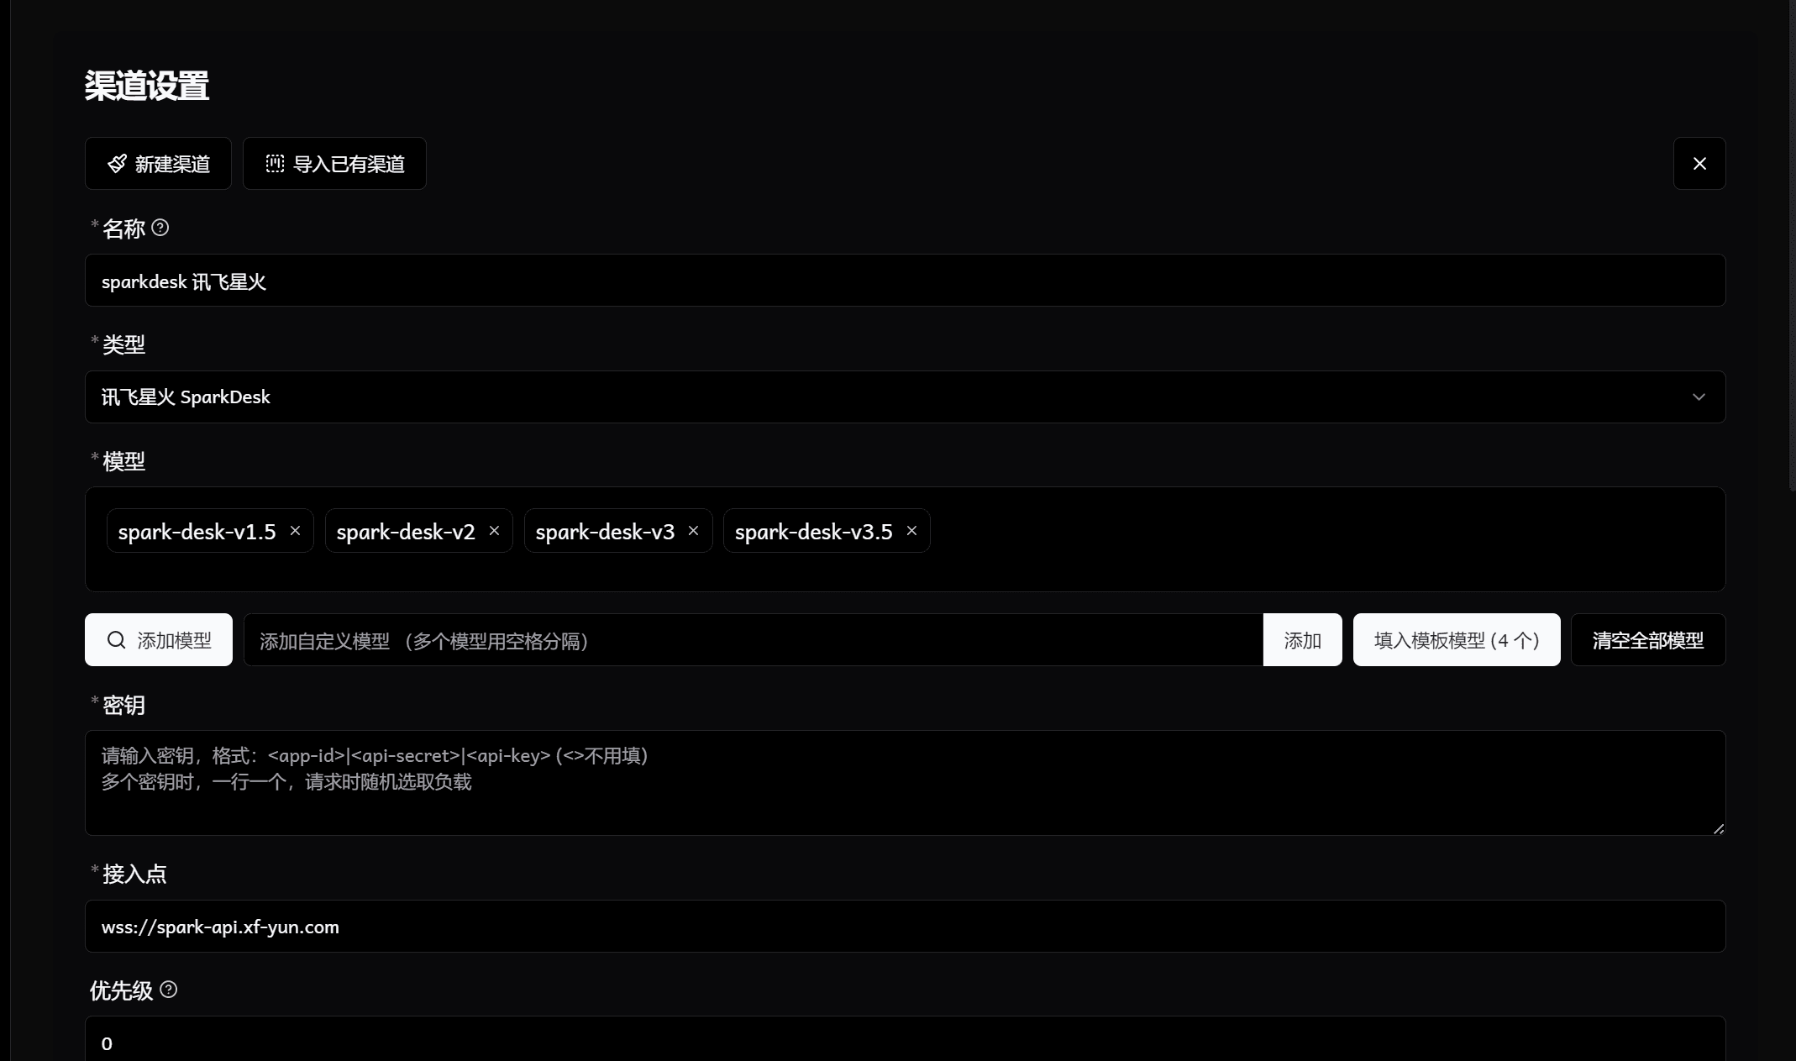Click the 密钥 textarea resize handle
The image size is (1796, 1061).
[1718, 828]
